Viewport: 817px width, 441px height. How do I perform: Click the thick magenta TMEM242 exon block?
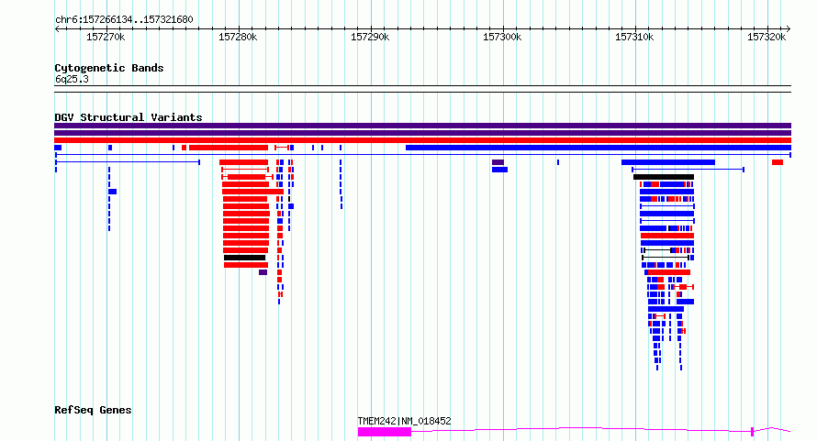click(385, 432)
